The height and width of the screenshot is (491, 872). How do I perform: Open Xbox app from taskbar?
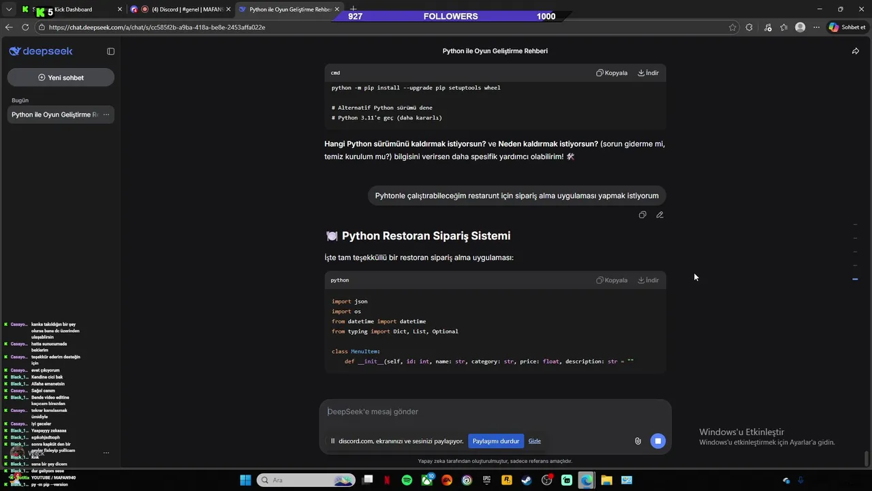tap(427, 480)
